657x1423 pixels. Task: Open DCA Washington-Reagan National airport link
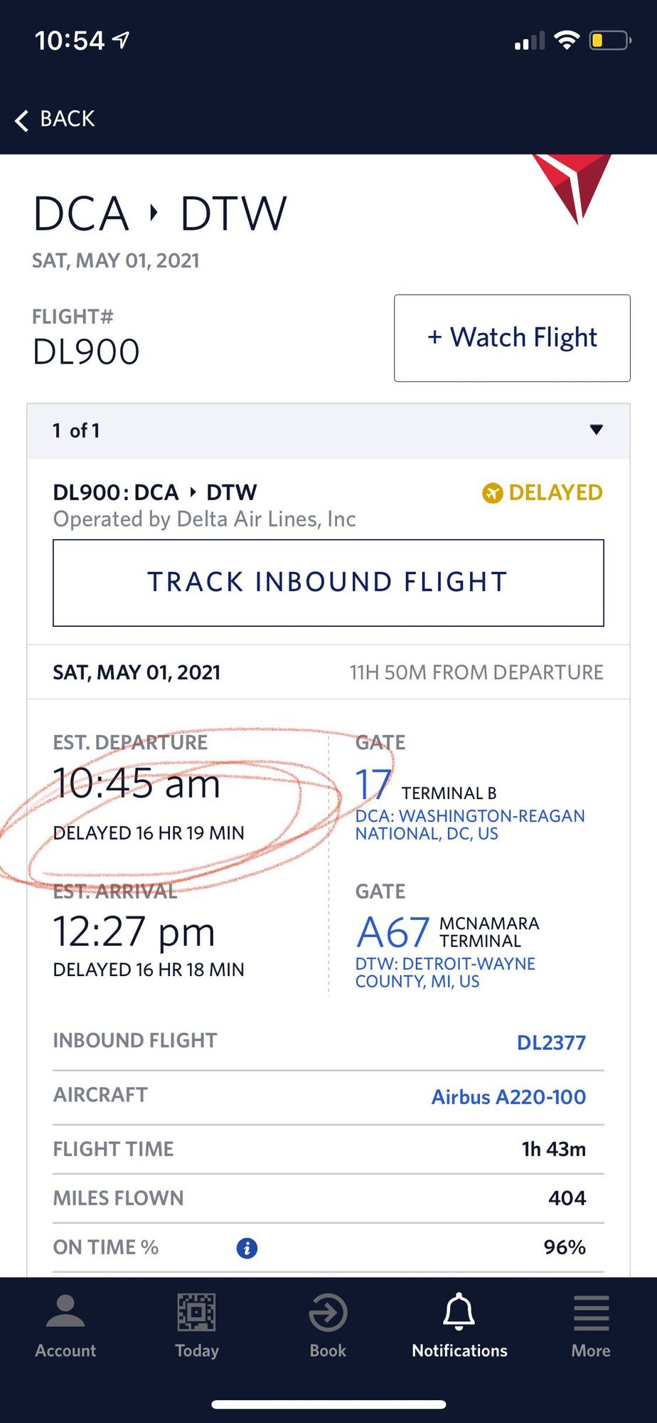point(470,825)
